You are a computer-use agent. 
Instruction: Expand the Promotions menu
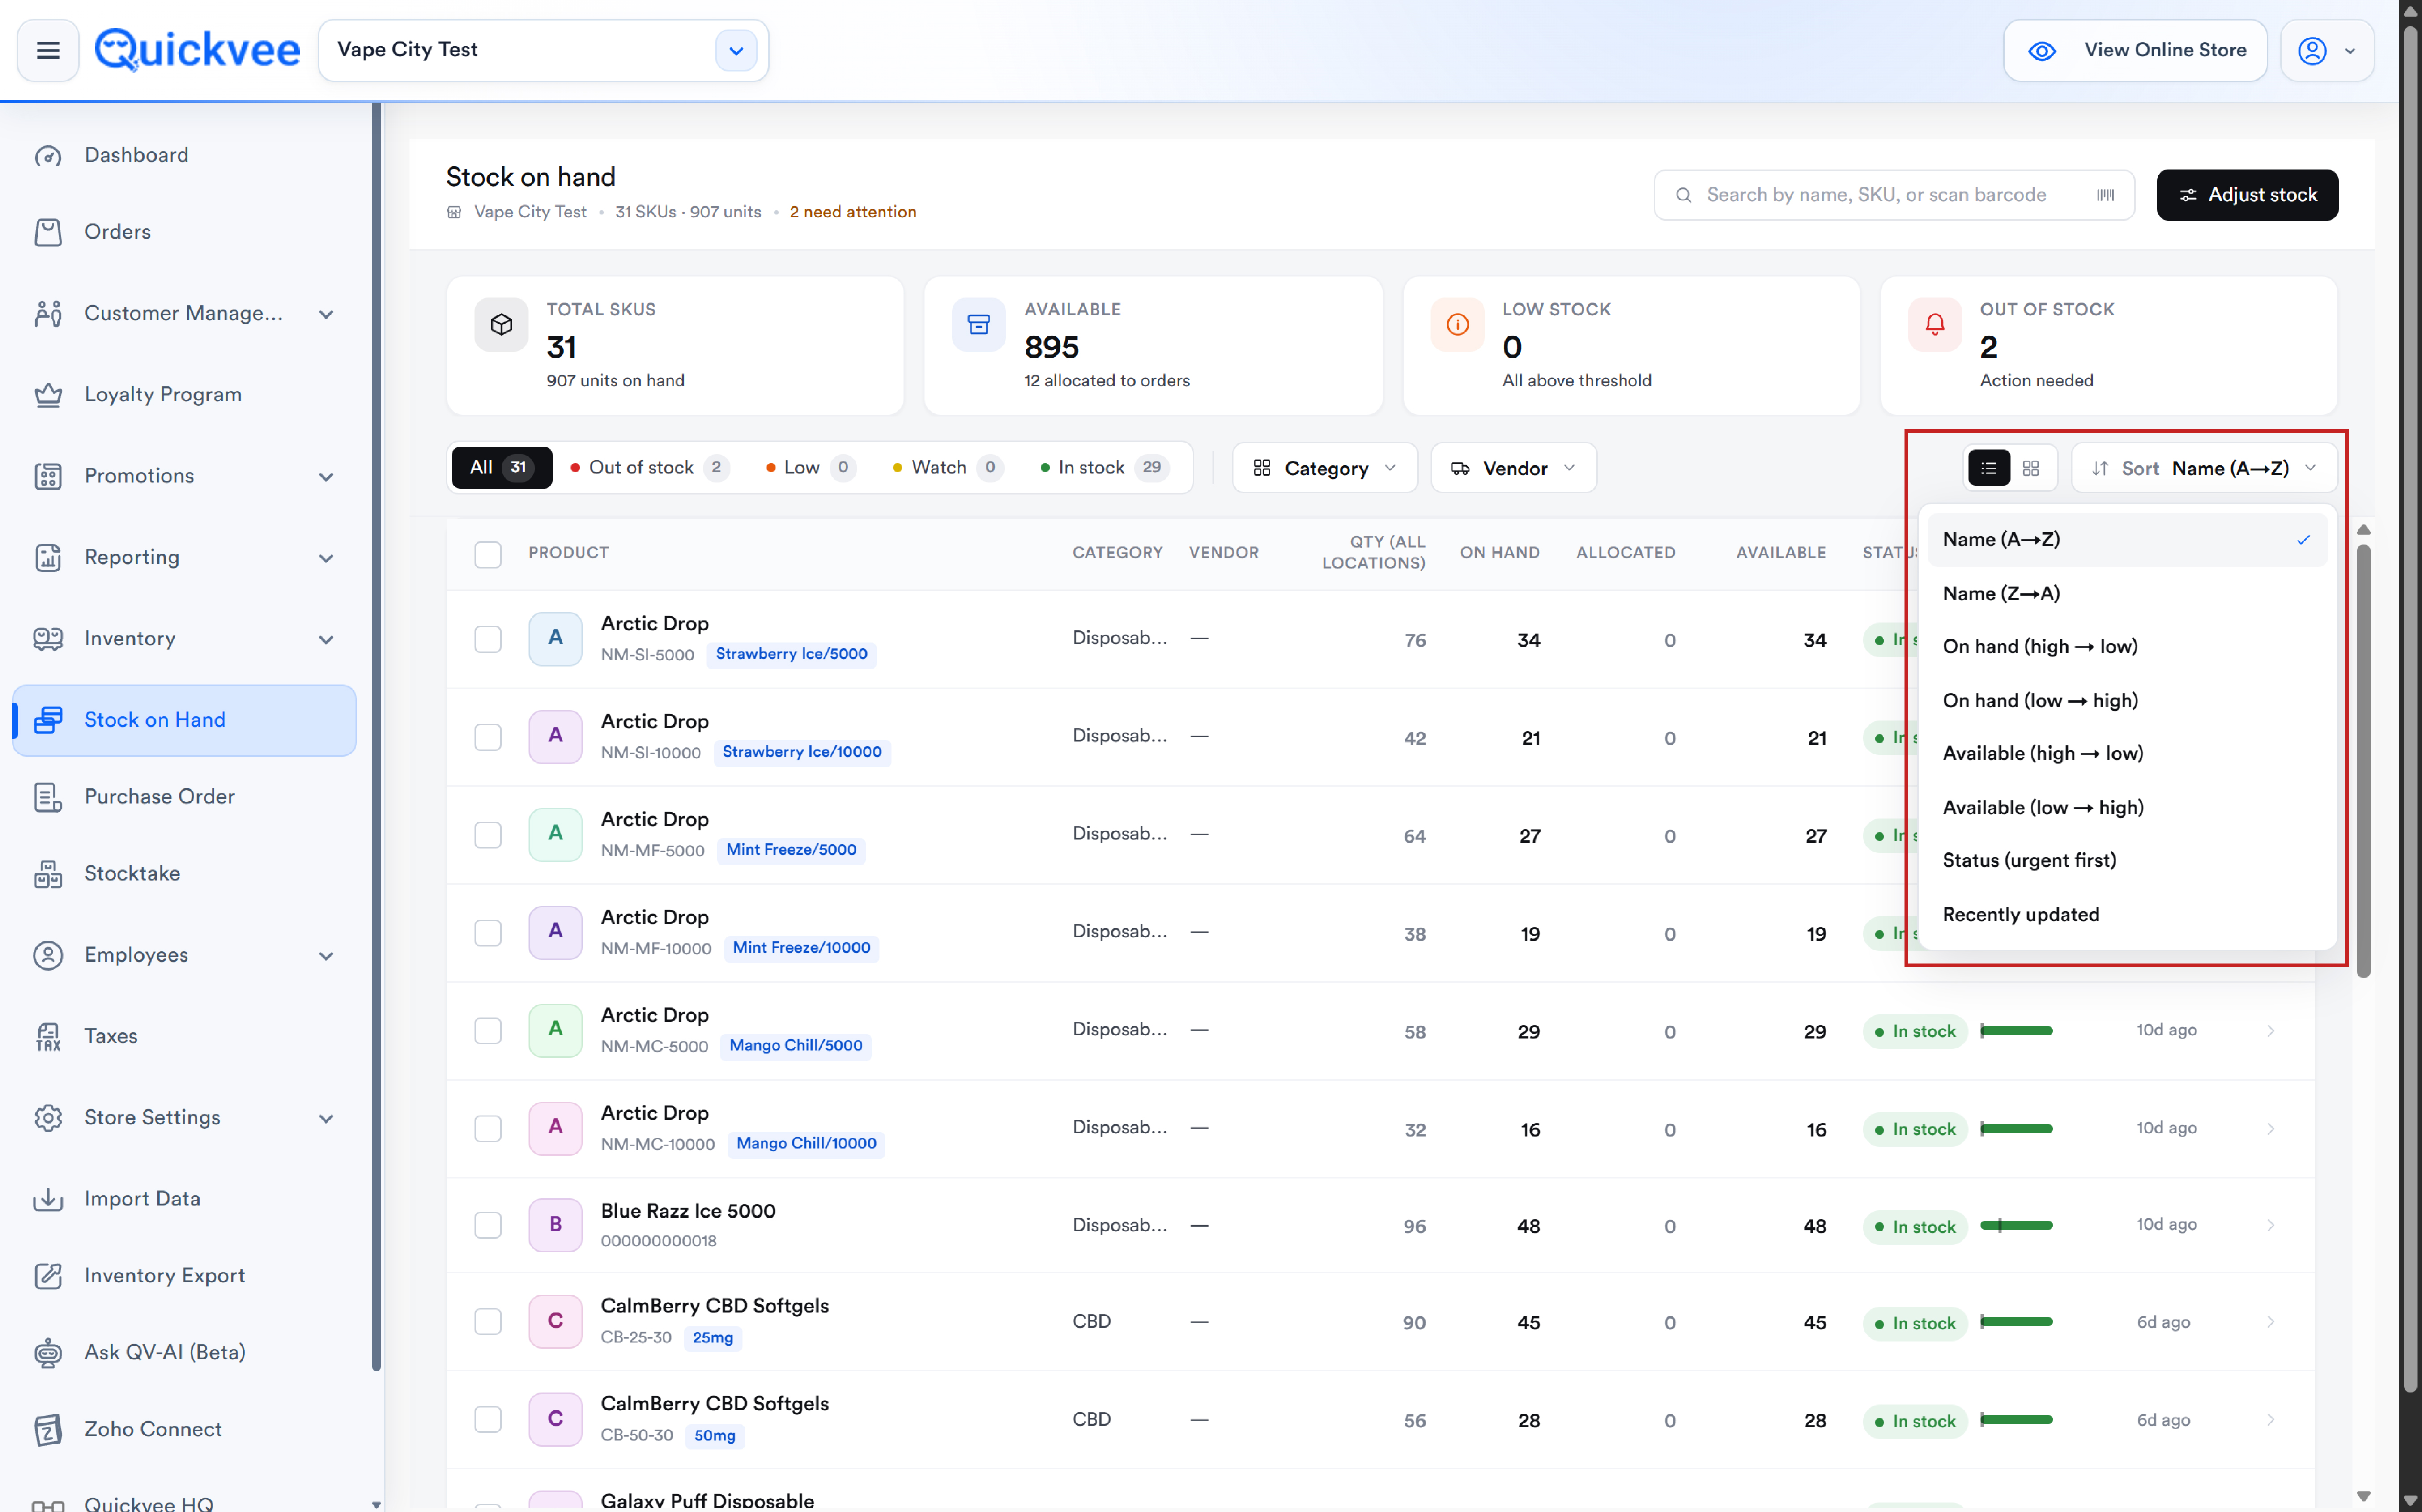click(326, 477)
